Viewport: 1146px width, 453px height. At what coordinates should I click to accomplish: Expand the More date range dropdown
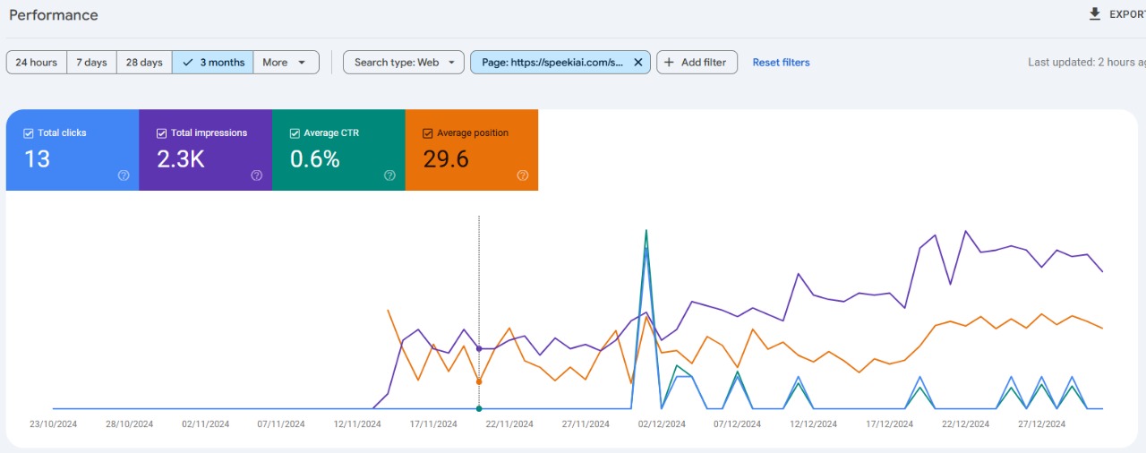(286, 63)
